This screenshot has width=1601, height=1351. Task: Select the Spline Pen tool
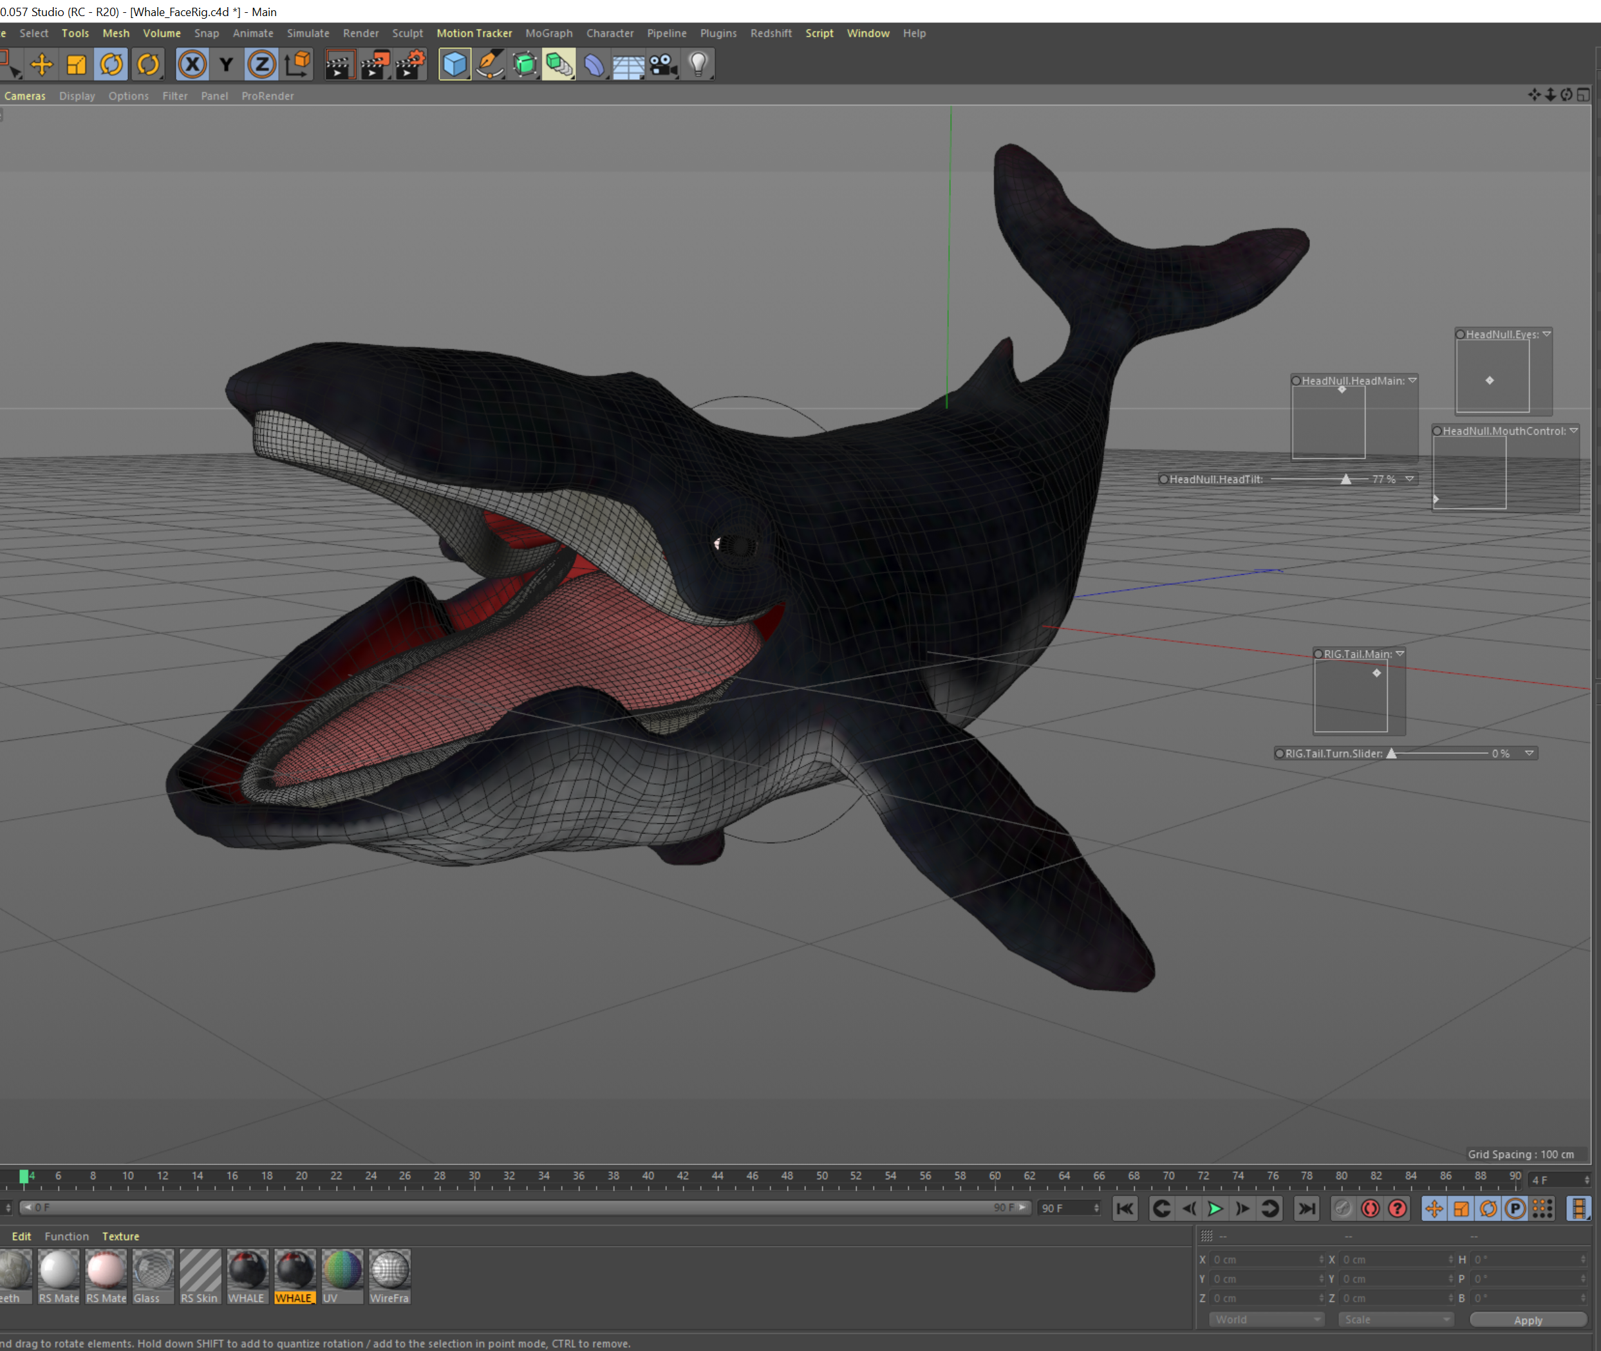(x=489, y=64)
